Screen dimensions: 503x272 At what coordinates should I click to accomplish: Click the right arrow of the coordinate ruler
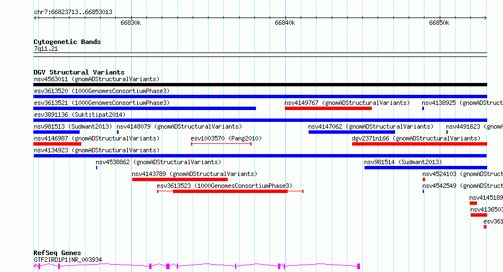click(x=485, y=17)
